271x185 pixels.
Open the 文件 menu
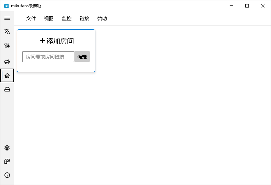[31, 19]
